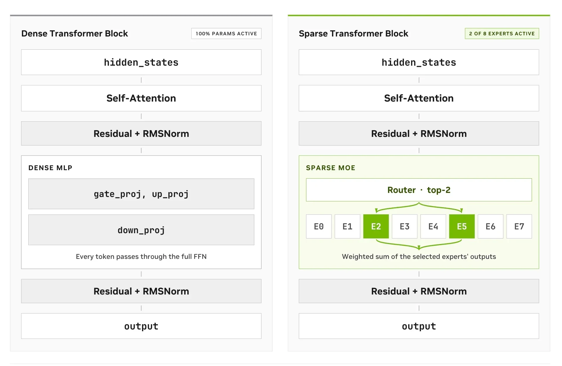Select the gate_proj, up_proj box
Viewport: 562px width, 366px height.
tap(141, 194)
